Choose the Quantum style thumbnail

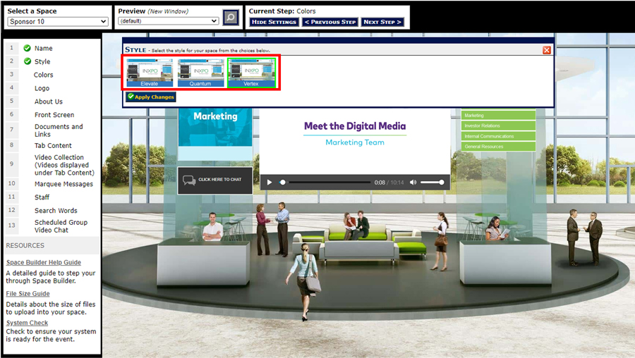point(200,73)
